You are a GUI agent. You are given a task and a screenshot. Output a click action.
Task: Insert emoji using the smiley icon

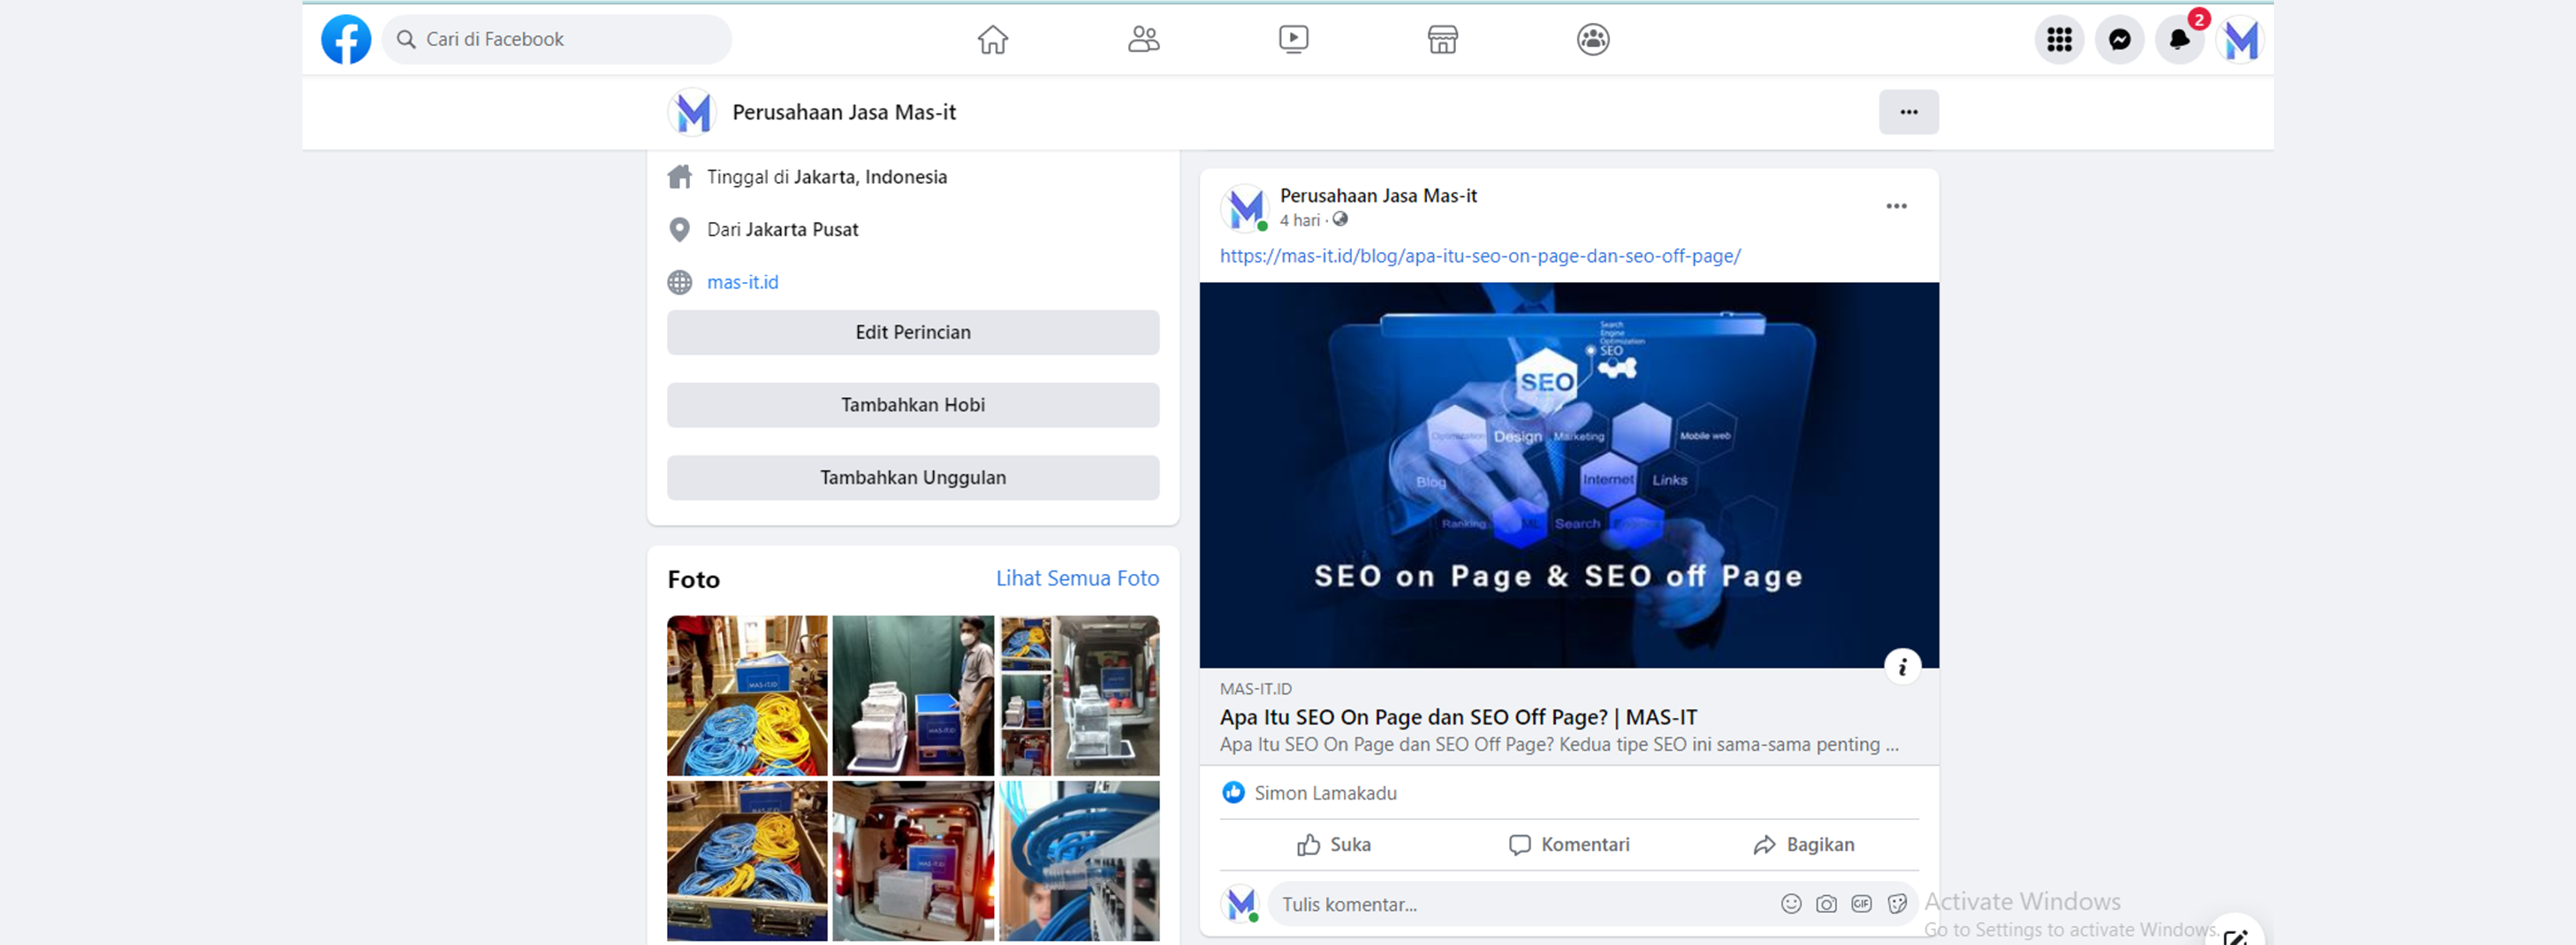pos(1791,904)
